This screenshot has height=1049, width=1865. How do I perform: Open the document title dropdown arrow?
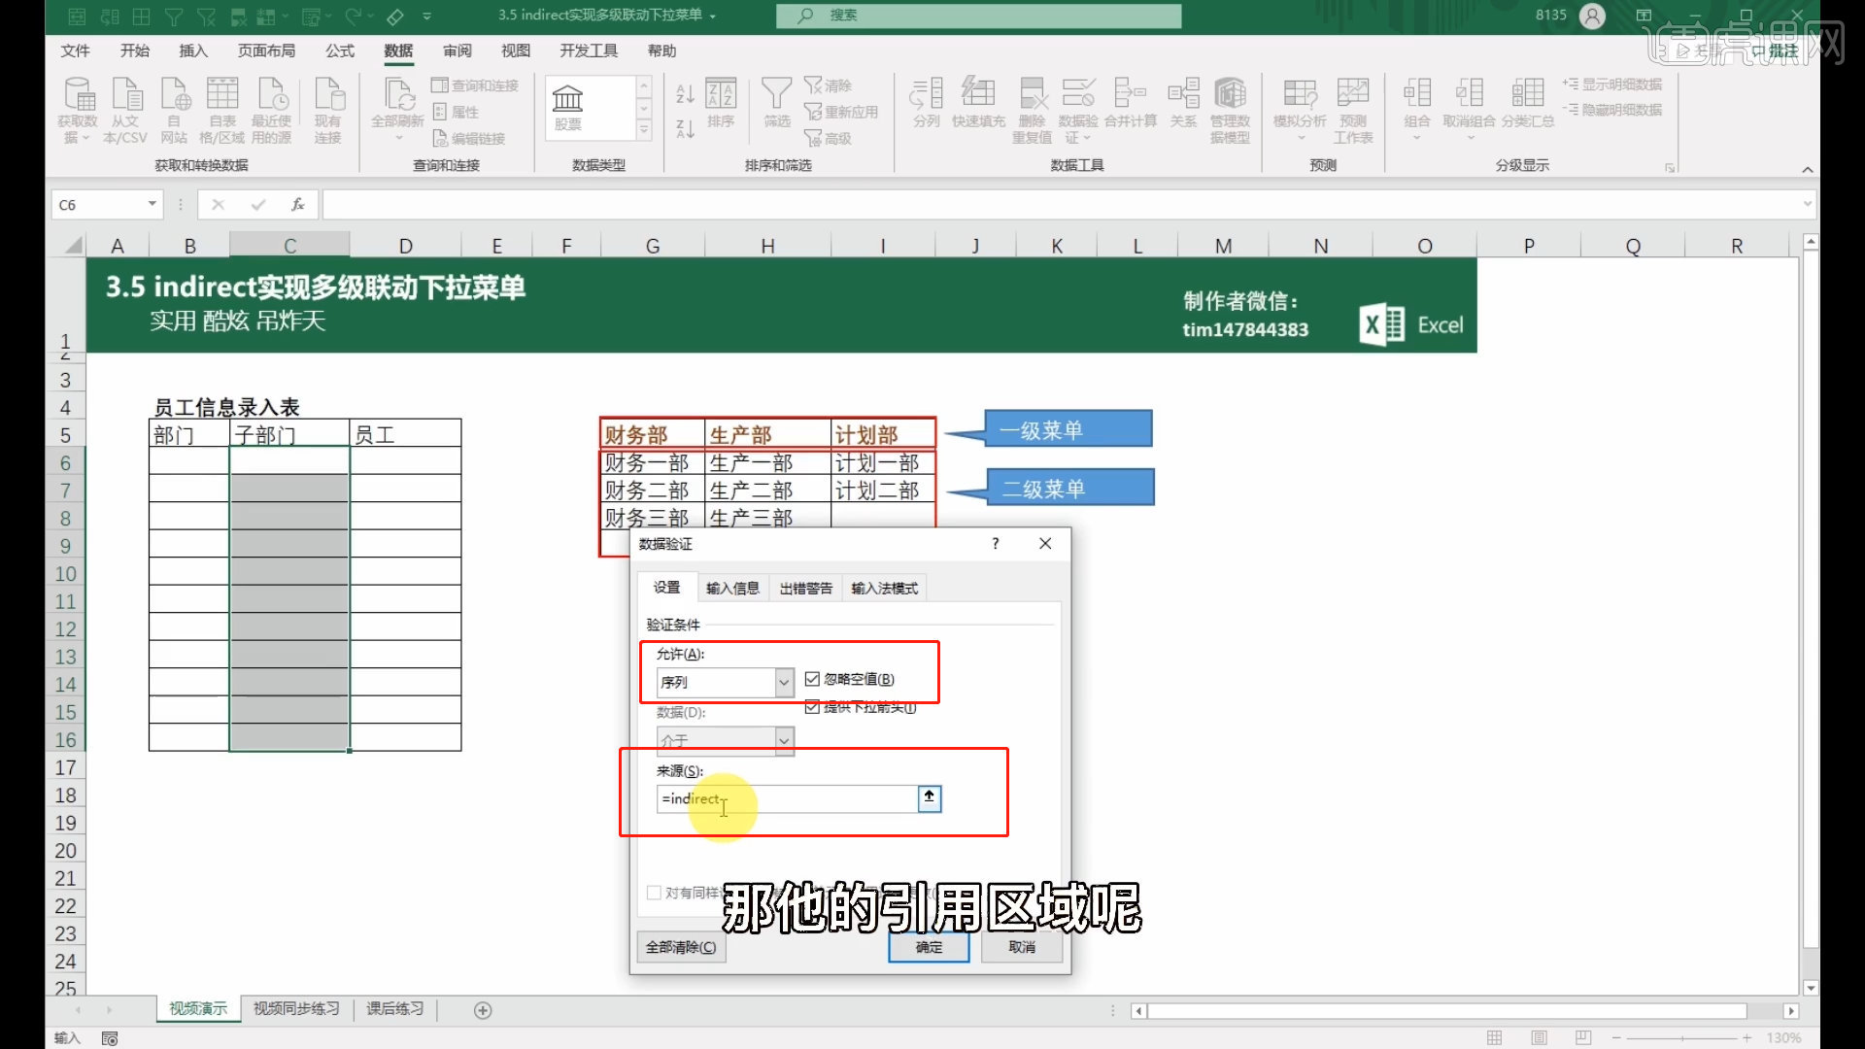pos(713,16)
